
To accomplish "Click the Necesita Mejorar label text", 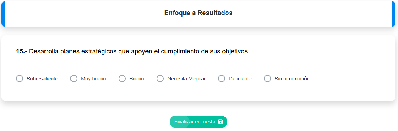I will [x=187, y=79].
